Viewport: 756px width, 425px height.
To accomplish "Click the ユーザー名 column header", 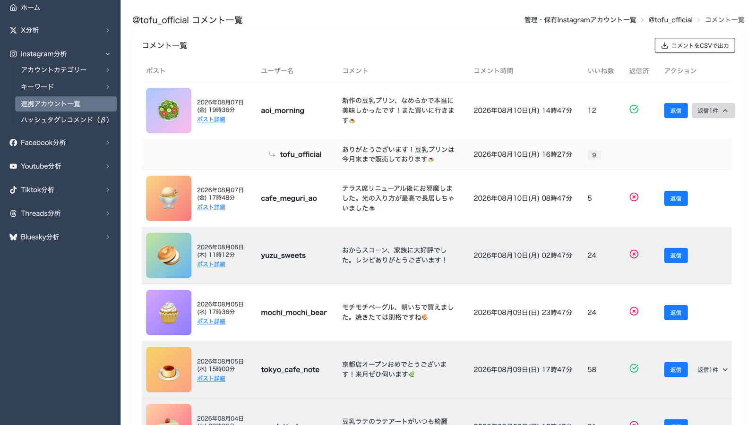I will pos(277,71).
